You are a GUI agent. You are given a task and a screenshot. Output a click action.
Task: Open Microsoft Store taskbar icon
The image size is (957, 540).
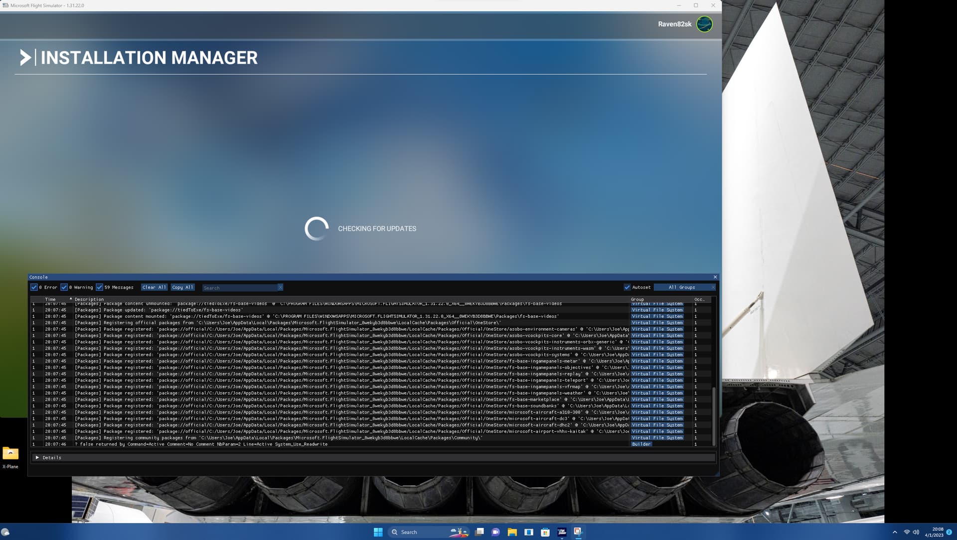pos(545,532)
